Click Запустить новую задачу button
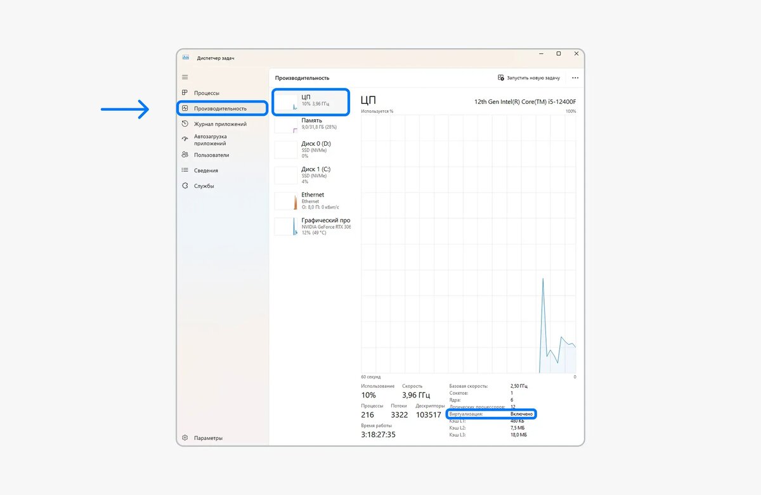Screen dimensions: 761x495 pyautogui.click(x=529, y=78)
